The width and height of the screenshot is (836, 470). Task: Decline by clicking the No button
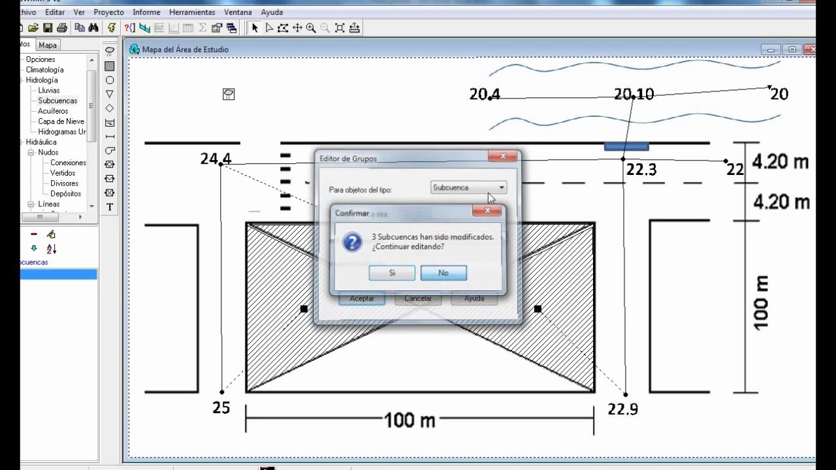click(x=443, y=273)
